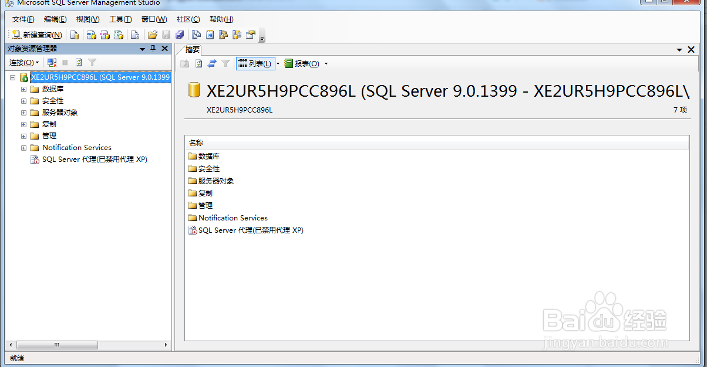Viewport: 707px width, 367px height.
Task: Select the 摘要 tab
Action: [x=193, y=50]
